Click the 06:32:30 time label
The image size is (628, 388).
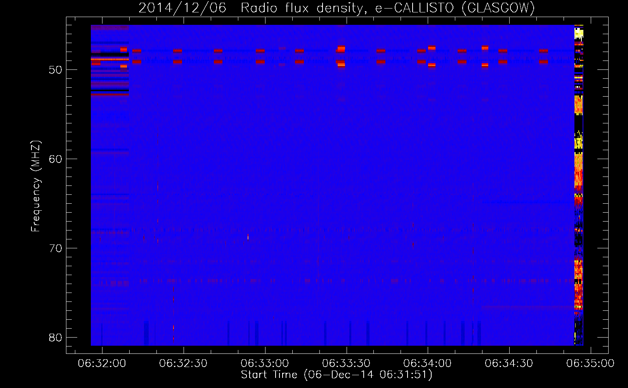pos(183,364)
